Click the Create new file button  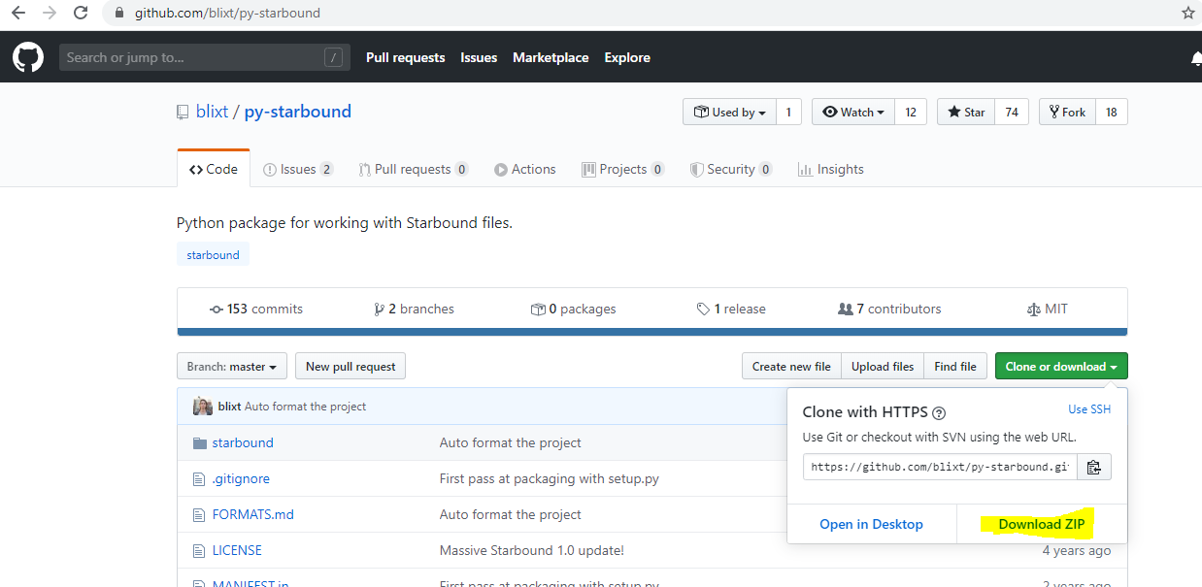791,366
